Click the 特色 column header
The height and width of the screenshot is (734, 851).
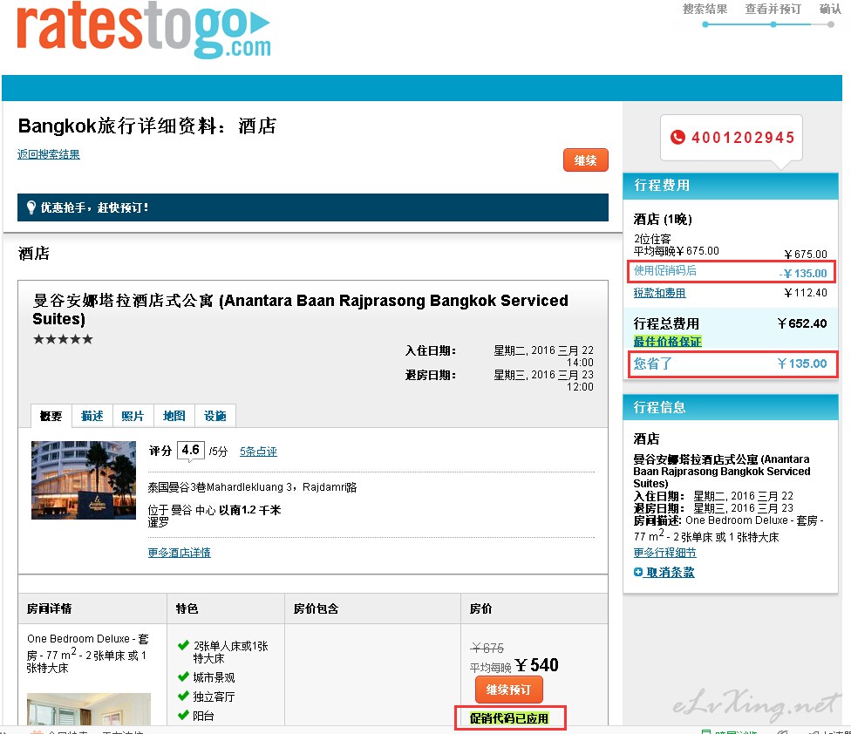[187, 608]
